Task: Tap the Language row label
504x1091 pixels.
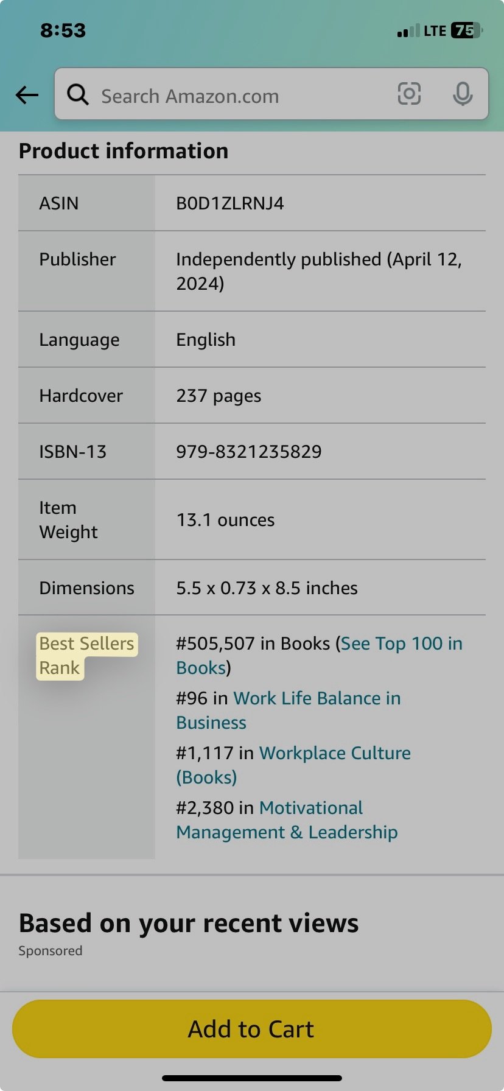Action: 79,340
